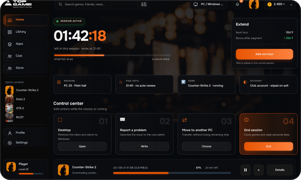Click the Store sidebar icon

[10, 68]
